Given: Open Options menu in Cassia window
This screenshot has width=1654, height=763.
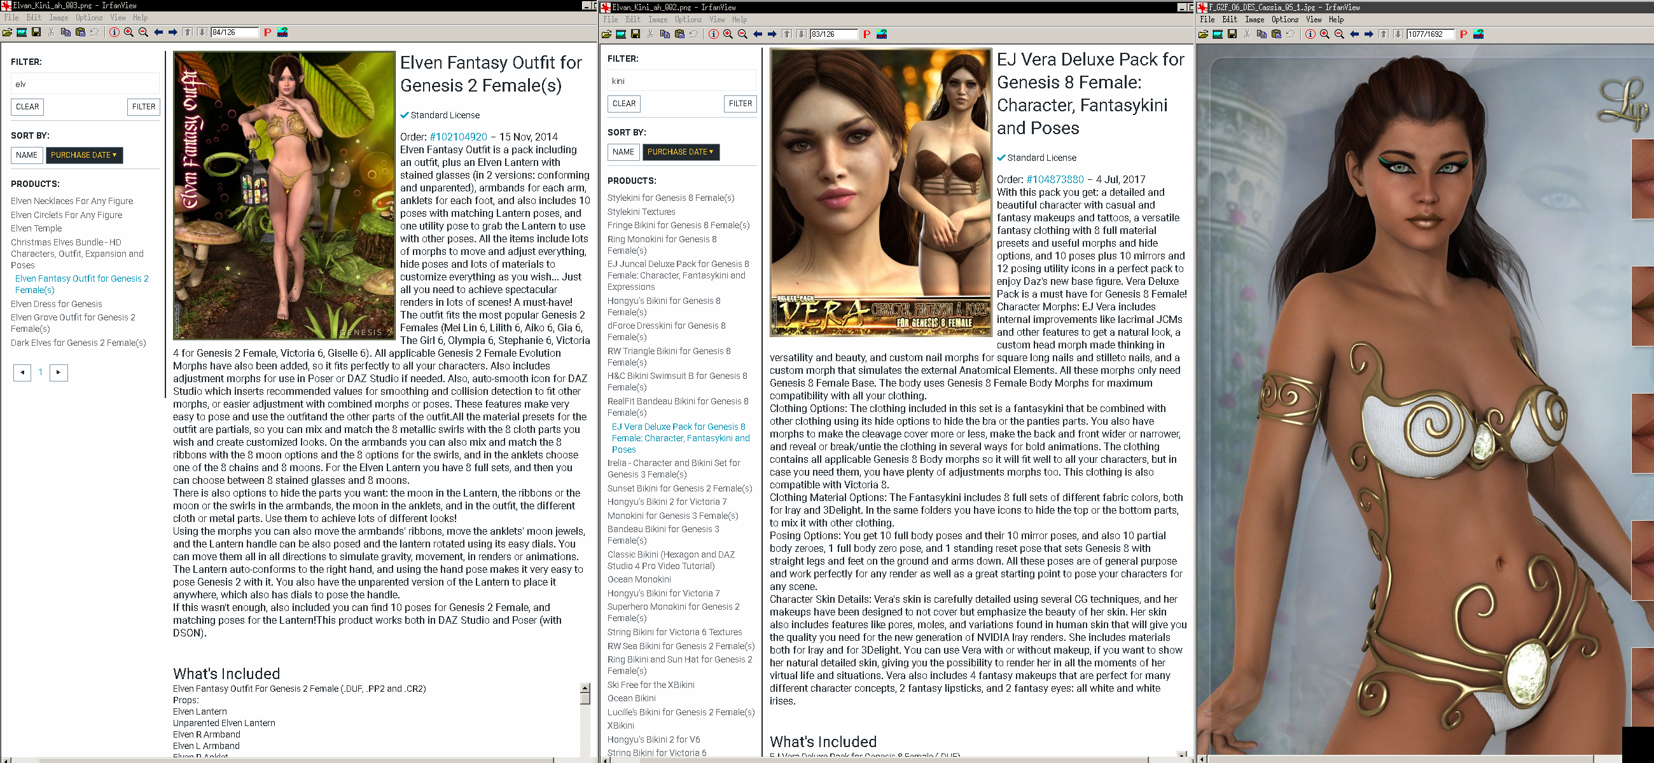Looking at the screenshot, I should pos(1285,19).
